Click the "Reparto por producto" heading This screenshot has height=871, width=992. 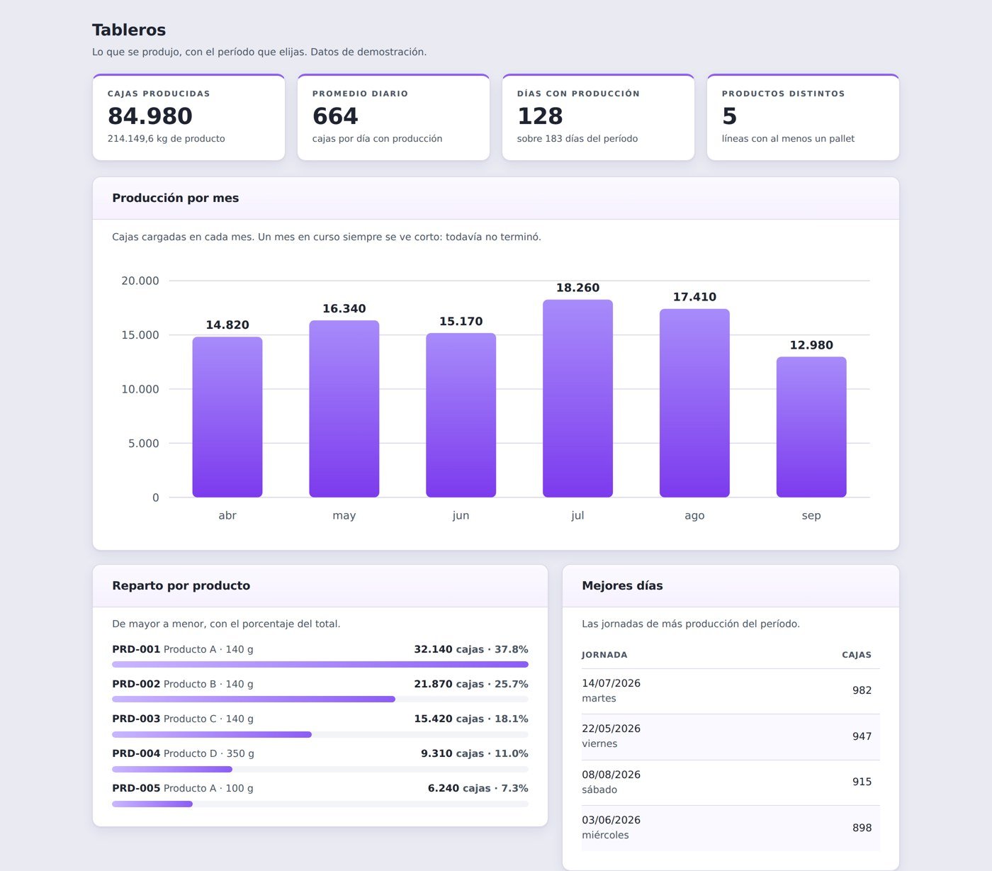pyautogui.click(x=181, y=586)
